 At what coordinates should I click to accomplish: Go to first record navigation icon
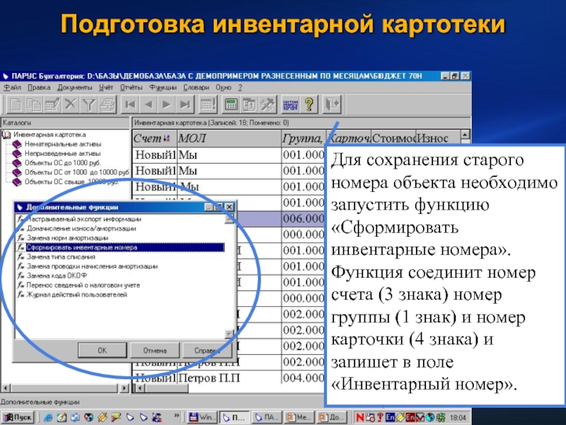coord(131,105)
